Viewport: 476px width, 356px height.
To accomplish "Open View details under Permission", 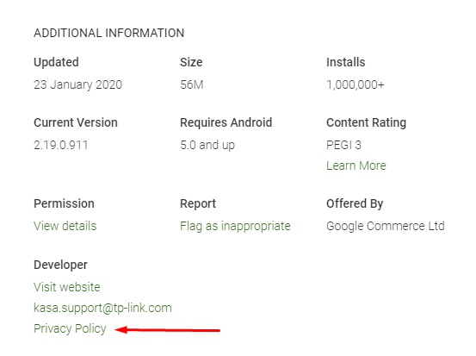I will 65,226.
